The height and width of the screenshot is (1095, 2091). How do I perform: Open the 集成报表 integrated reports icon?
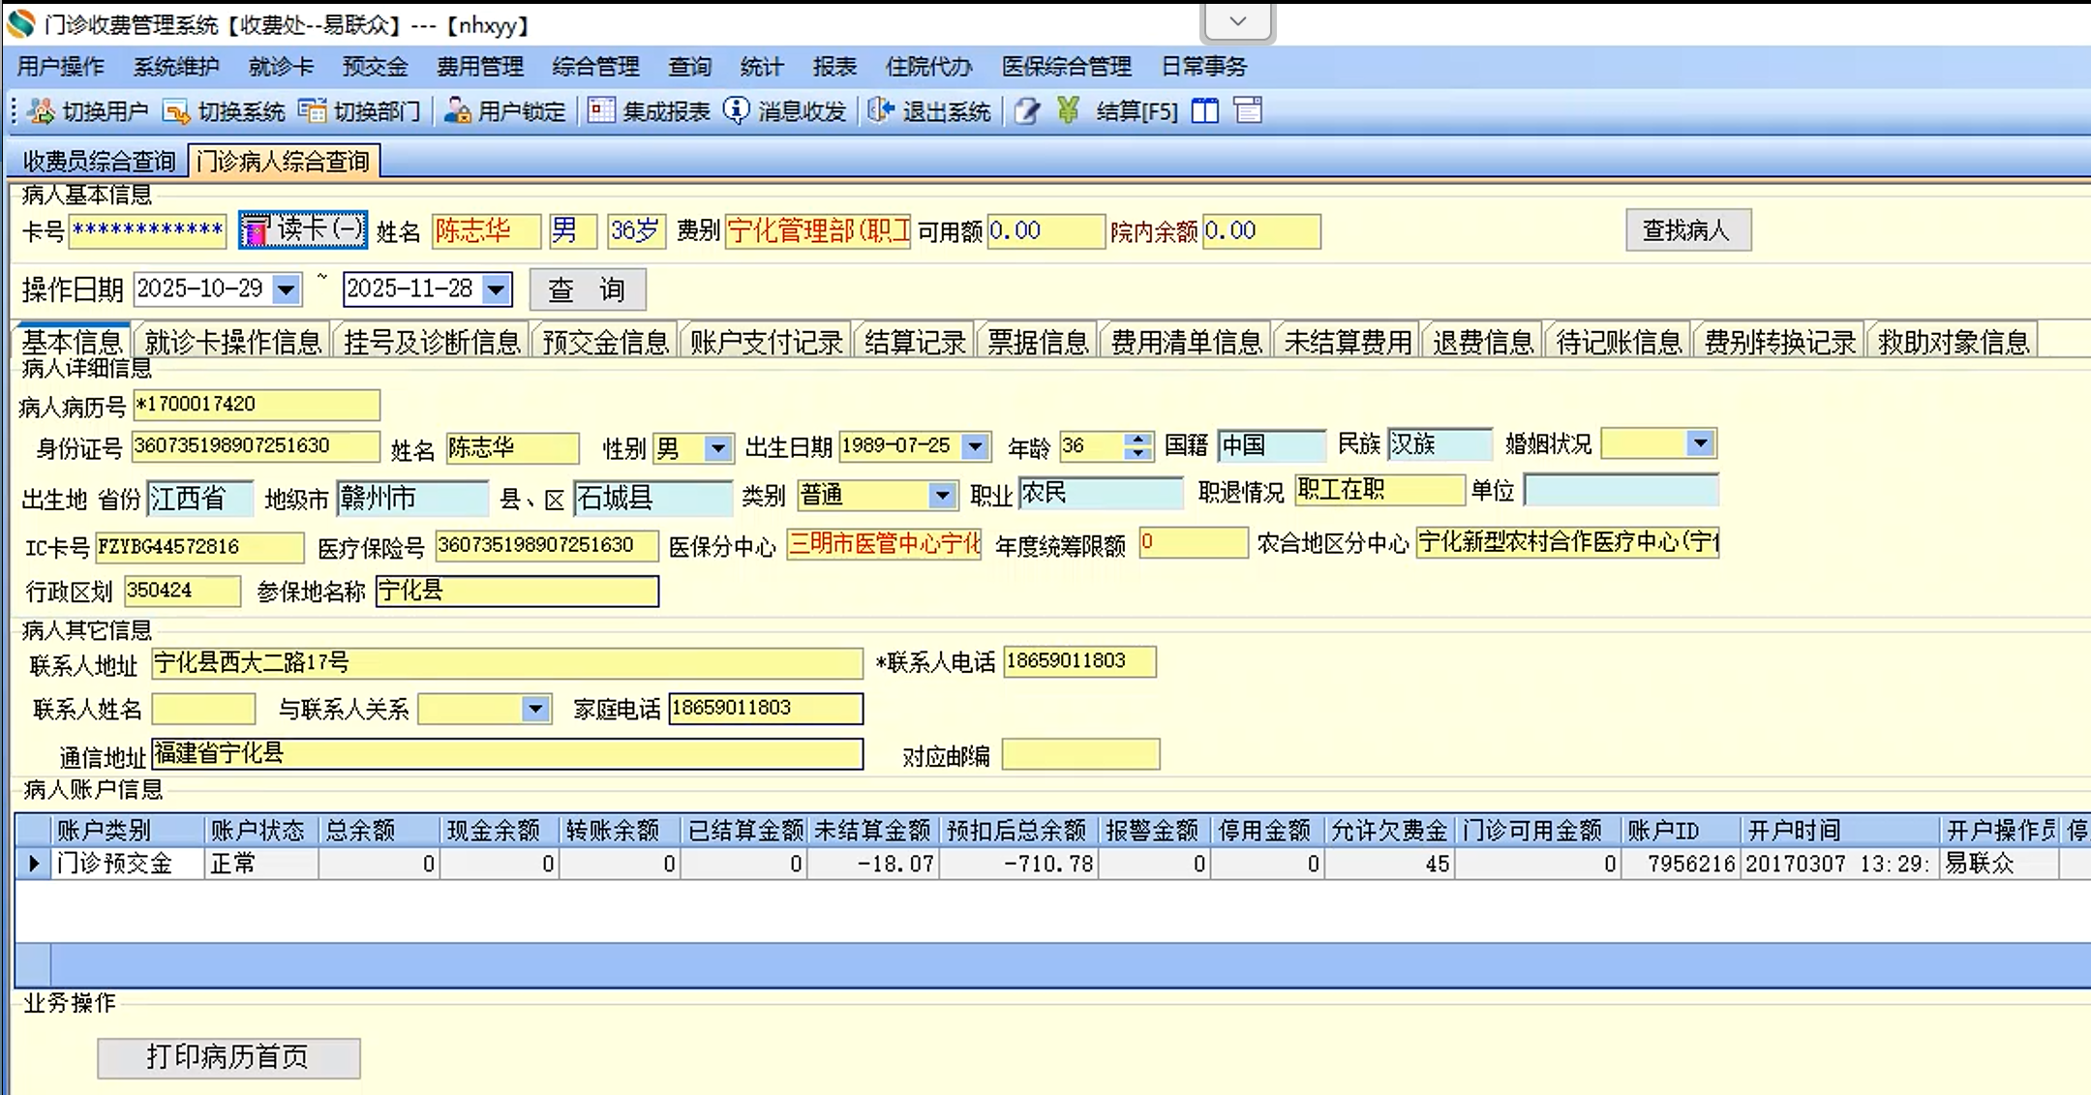coord(601,111)
